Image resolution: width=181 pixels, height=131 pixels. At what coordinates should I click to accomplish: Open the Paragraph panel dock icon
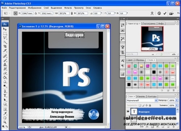point(122,66)
